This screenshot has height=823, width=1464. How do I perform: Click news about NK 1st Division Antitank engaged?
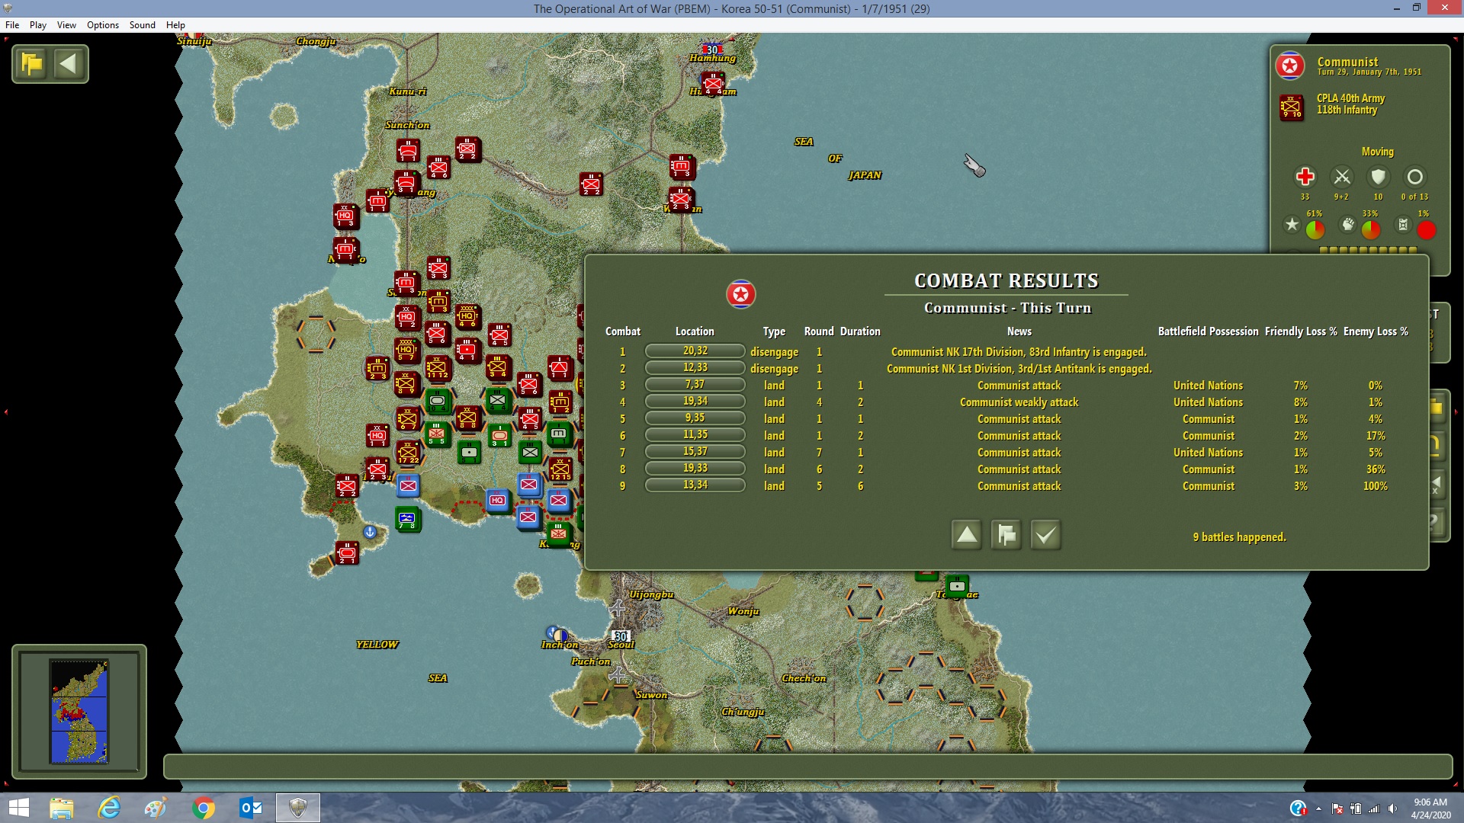(x=1019, y=369)
